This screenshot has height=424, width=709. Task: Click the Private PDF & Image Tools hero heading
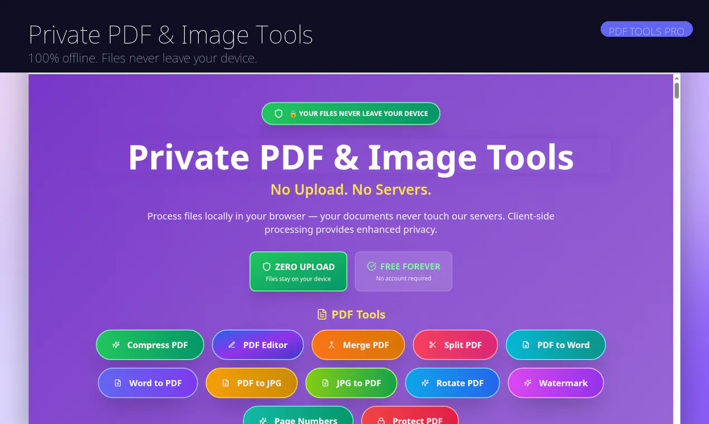tap(351, 157)
